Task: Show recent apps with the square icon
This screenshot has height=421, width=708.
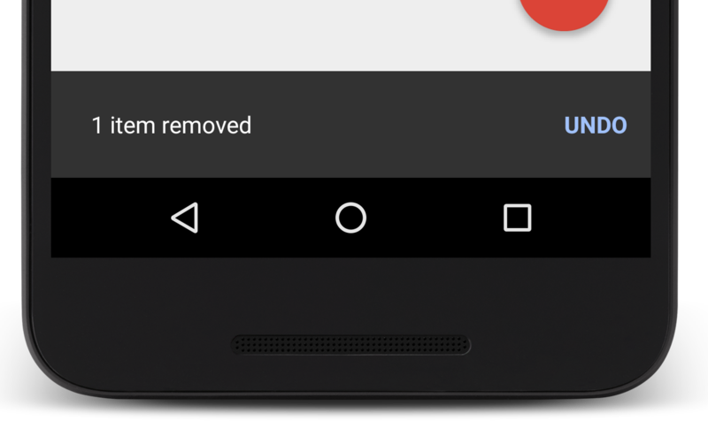Action: tap(518, 218)
